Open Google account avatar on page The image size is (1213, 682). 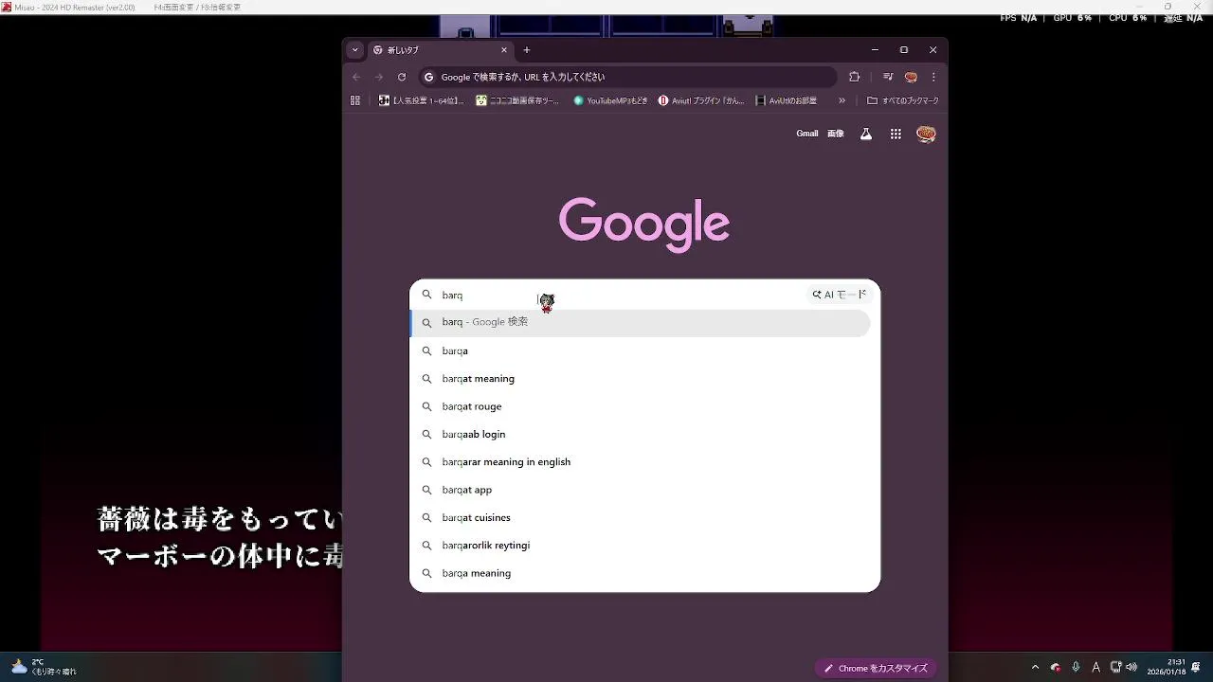point(926,134)
